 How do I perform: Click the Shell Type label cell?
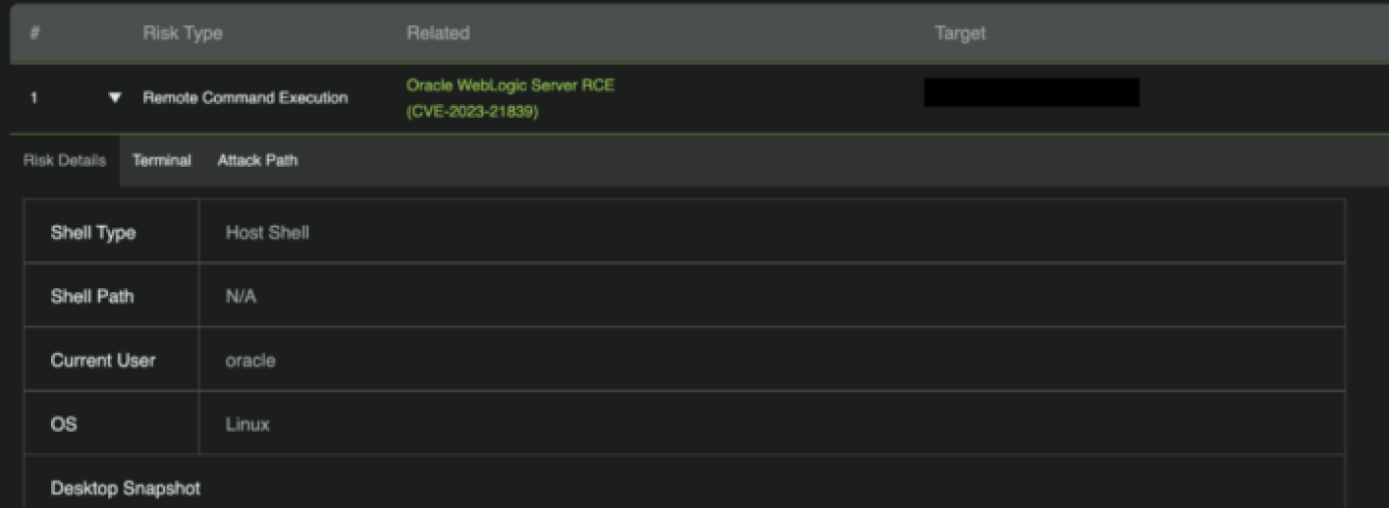112,231
